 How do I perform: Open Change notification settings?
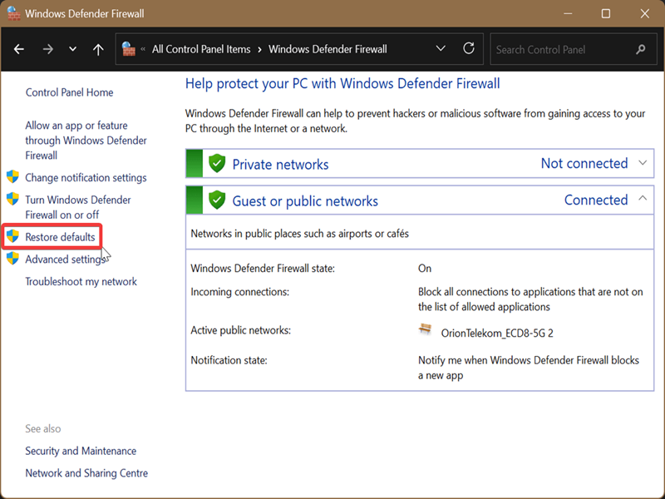[86, 177]
